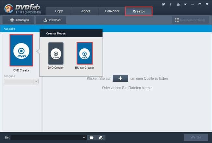212x143 pixels.
Task: Click the Weiter button
Action: coord(196,137)
